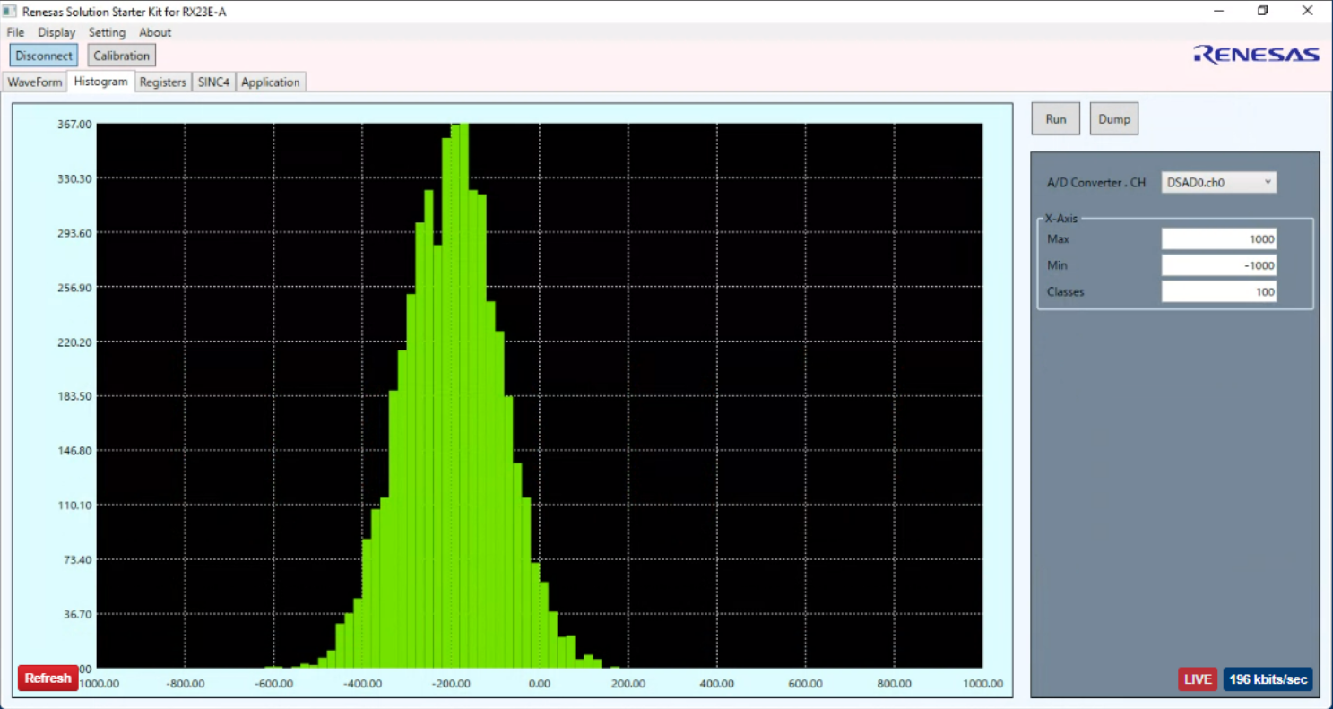The height and width of the screenshot is (709, 1333).
Task: Go to the Registers tab
Action: coord(162,82)
